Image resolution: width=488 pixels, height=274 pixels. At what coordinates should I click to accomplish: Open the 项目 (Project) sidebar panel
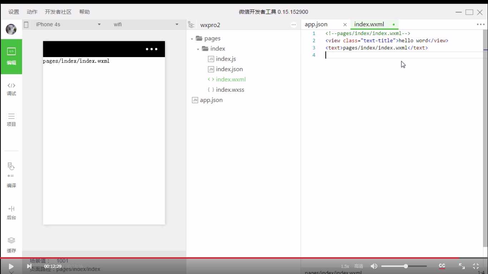[11, 120]
